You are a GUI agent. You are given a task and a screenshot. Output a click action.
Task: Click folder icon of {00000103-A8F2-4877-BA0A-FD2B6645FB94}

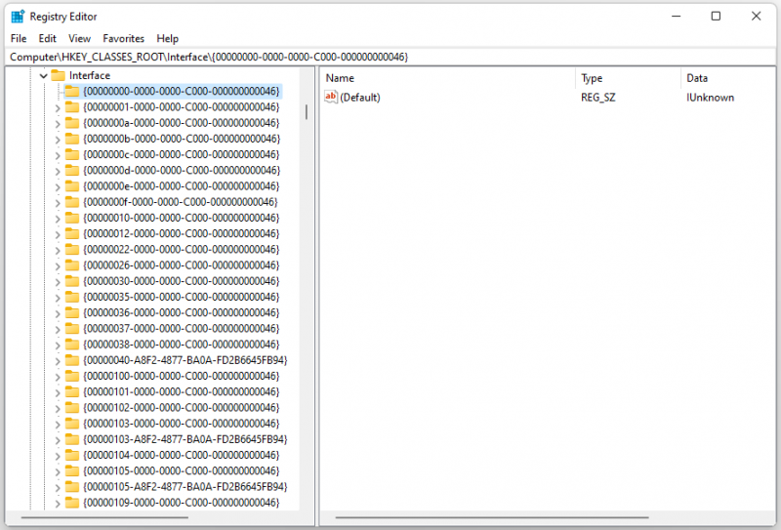[x=72, y=439]
